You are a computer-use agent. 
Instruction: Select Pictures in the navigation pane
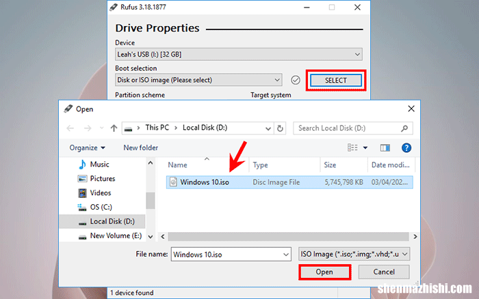point(103,179)
